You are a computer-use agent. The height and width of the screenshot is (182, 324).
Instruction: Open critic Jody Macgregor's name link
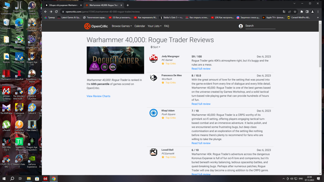tap(170, 56)
